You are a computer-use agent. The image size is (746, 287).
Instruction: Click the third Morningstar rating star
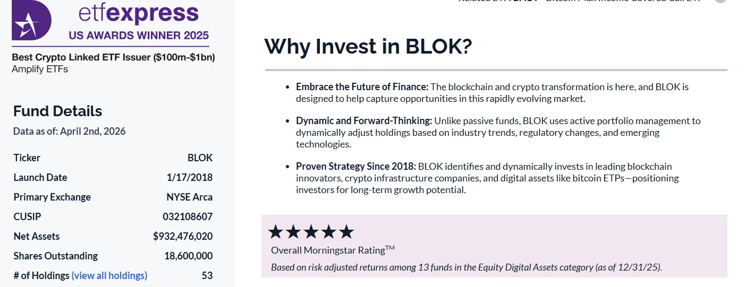(311, 232)
